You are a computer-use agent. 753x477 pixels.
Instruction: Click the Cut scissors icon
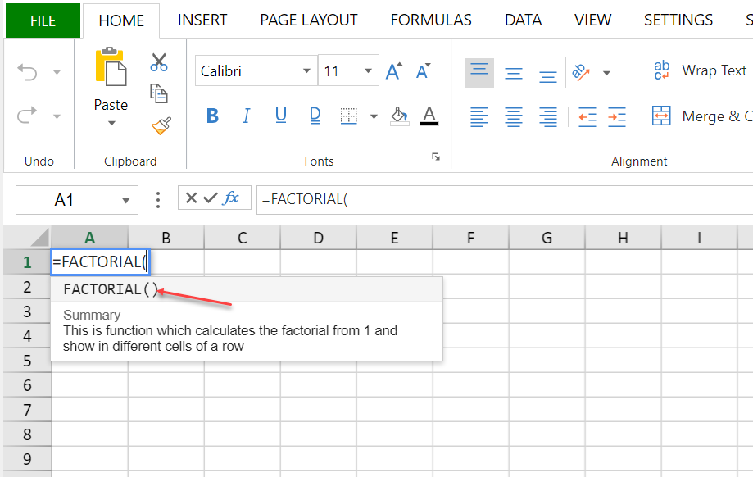point(159,62)
